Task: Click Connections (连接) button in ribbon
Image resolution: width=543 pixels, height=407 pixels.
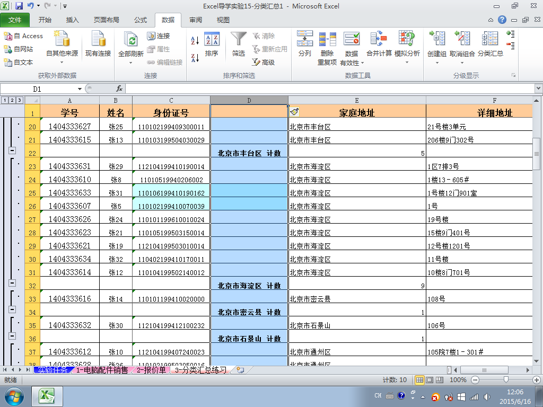Action: [x=158, y=36]
